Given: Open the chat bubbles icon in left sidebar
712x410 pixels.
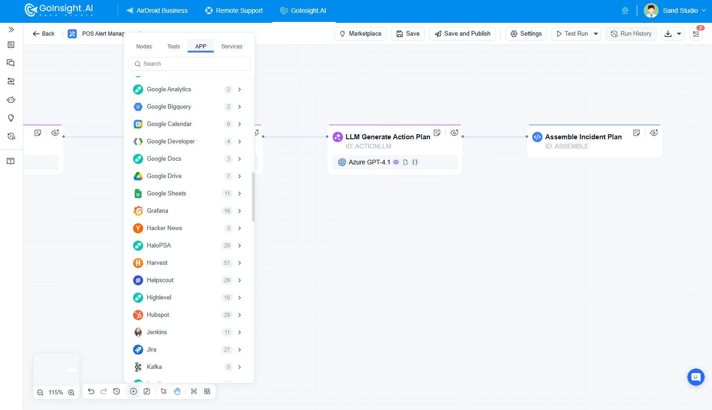Looking at the screenshot, I should tap(11, 63).
